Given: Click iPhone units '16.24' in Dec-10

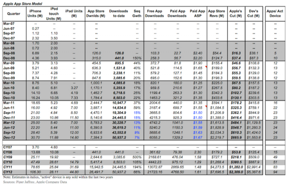Looking at the screenshot, I should pyautogui.click(x=35, y=98).
